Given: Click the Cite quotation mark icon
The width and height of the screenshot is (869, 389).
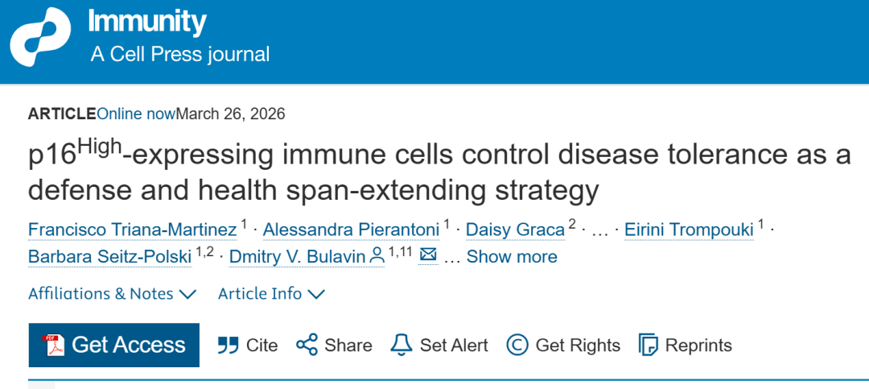Looking at the screenshot, I should (229, 346).
